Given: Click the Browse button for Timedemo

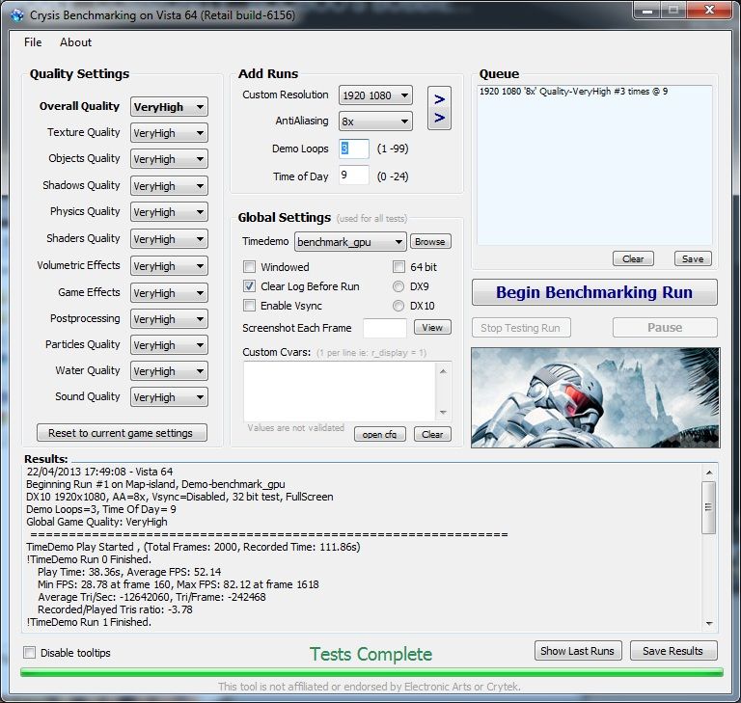Looking at the screenshot, I should click(x=430, y=241).
